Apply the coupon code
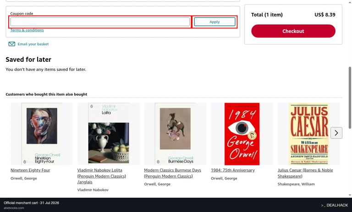This screenshot has height=212, width=352. click(214, 22)
